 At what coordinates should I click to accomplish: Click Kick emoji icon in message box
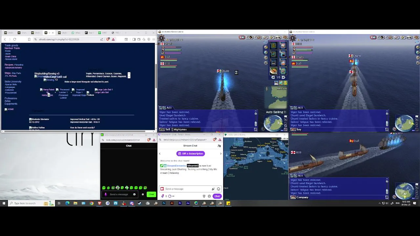[134, 194]
